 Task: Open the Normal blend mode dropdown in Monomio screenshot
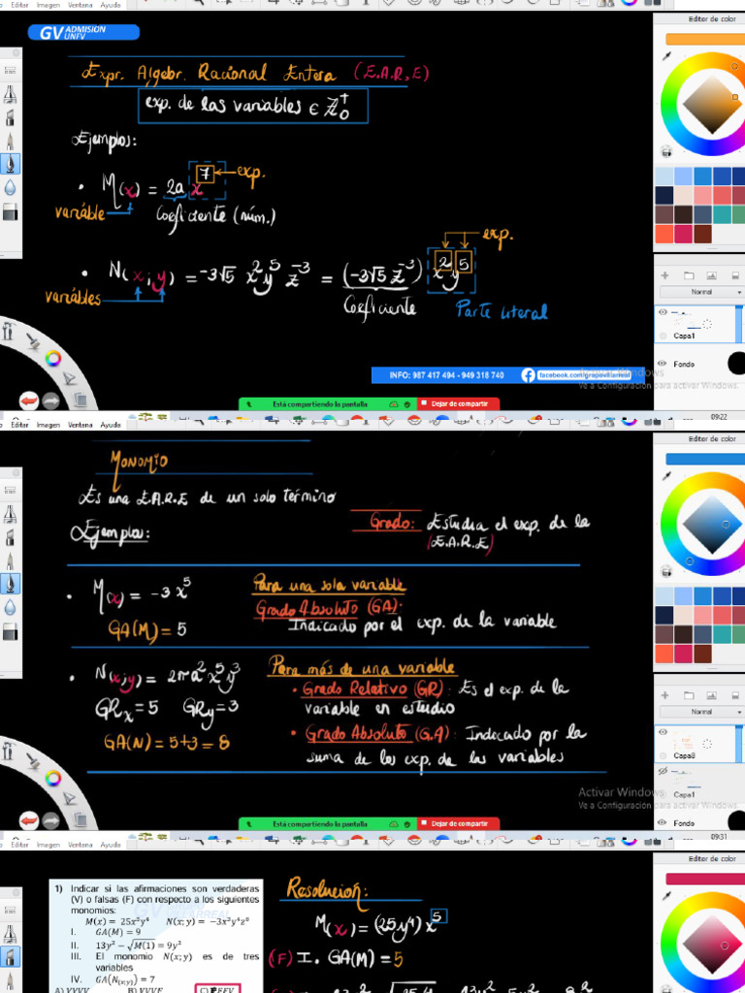pos(701,712)
